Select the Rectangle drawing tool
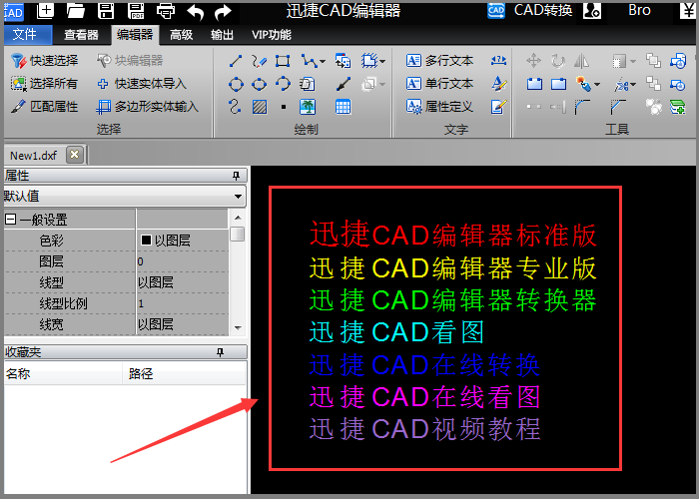The image size is (699, 499). click(x=283, y=61)
